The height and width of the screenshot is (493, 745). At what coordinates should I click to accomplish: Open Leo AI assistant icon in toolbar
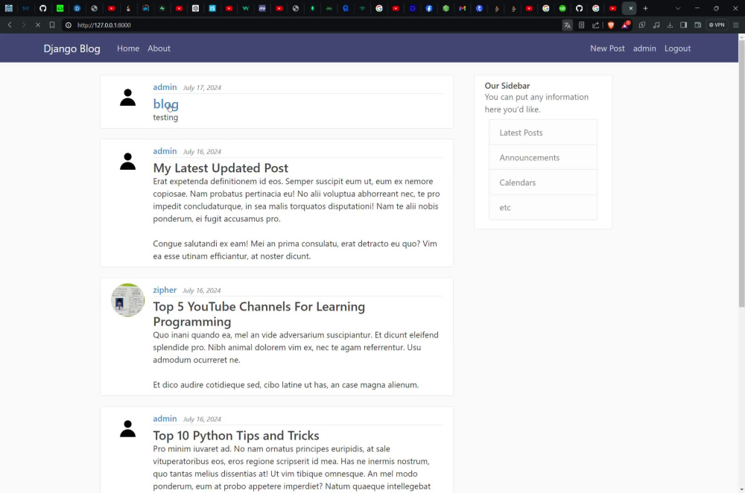642,25
